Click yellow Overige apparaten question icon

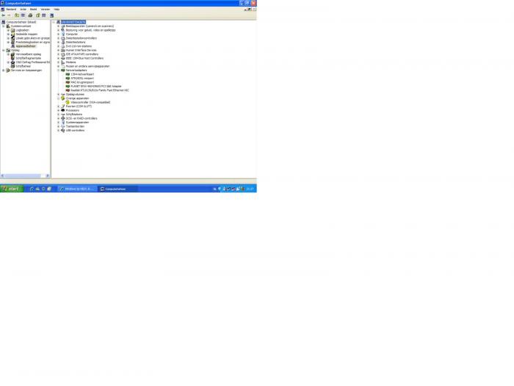[x=63, y=98]
